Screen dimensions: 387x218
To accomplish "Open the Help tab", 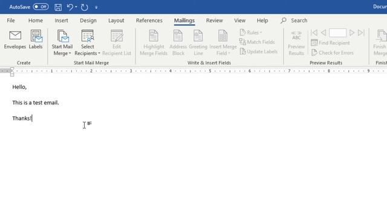I will (262, 21).
